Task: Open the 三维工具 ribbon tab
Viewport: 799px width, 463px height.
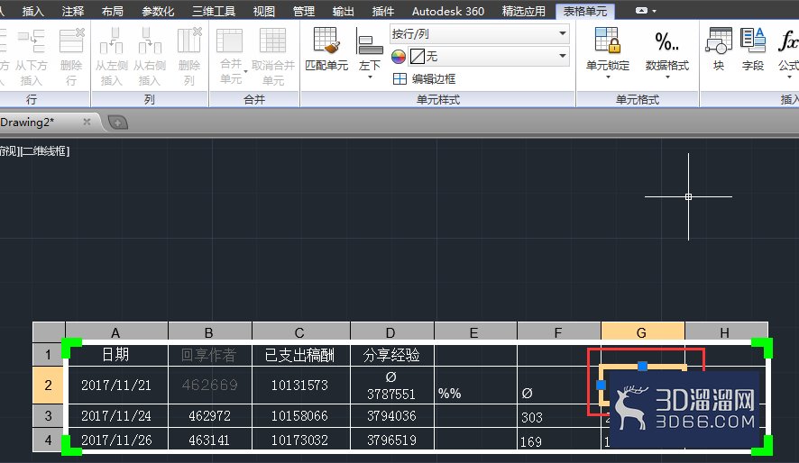Action: 214,11
